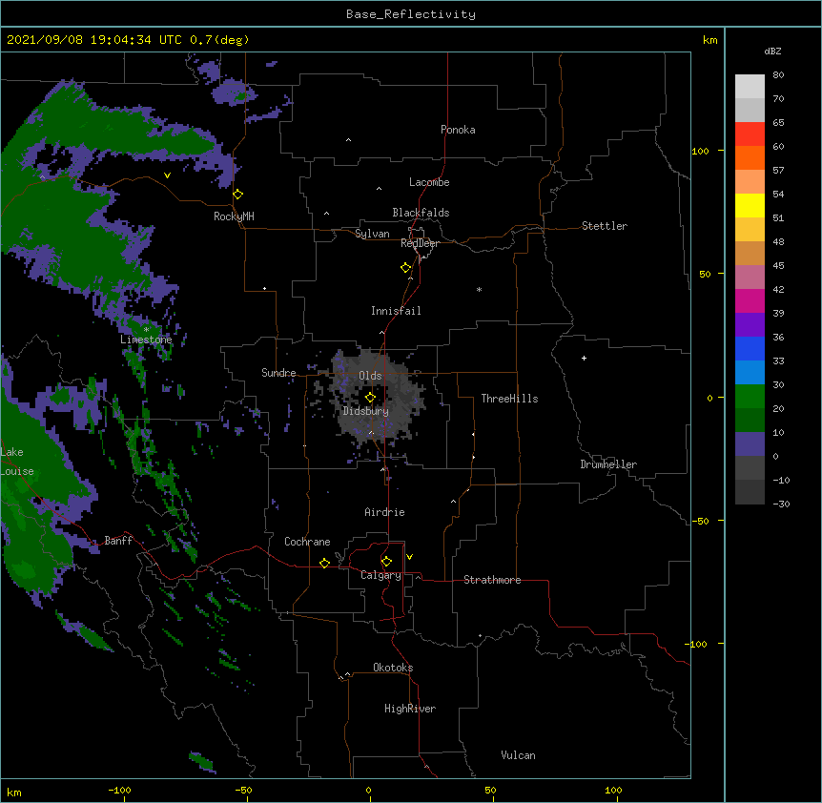The height and width of the screenshot is (803, 822).
Task: Click the -50 tick on the bottom km axis
Action: click(x=243, y=790)
